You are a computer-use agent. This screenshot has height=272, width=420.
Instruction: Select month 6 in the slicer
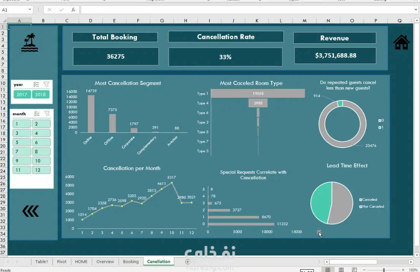tap(41, 142)
